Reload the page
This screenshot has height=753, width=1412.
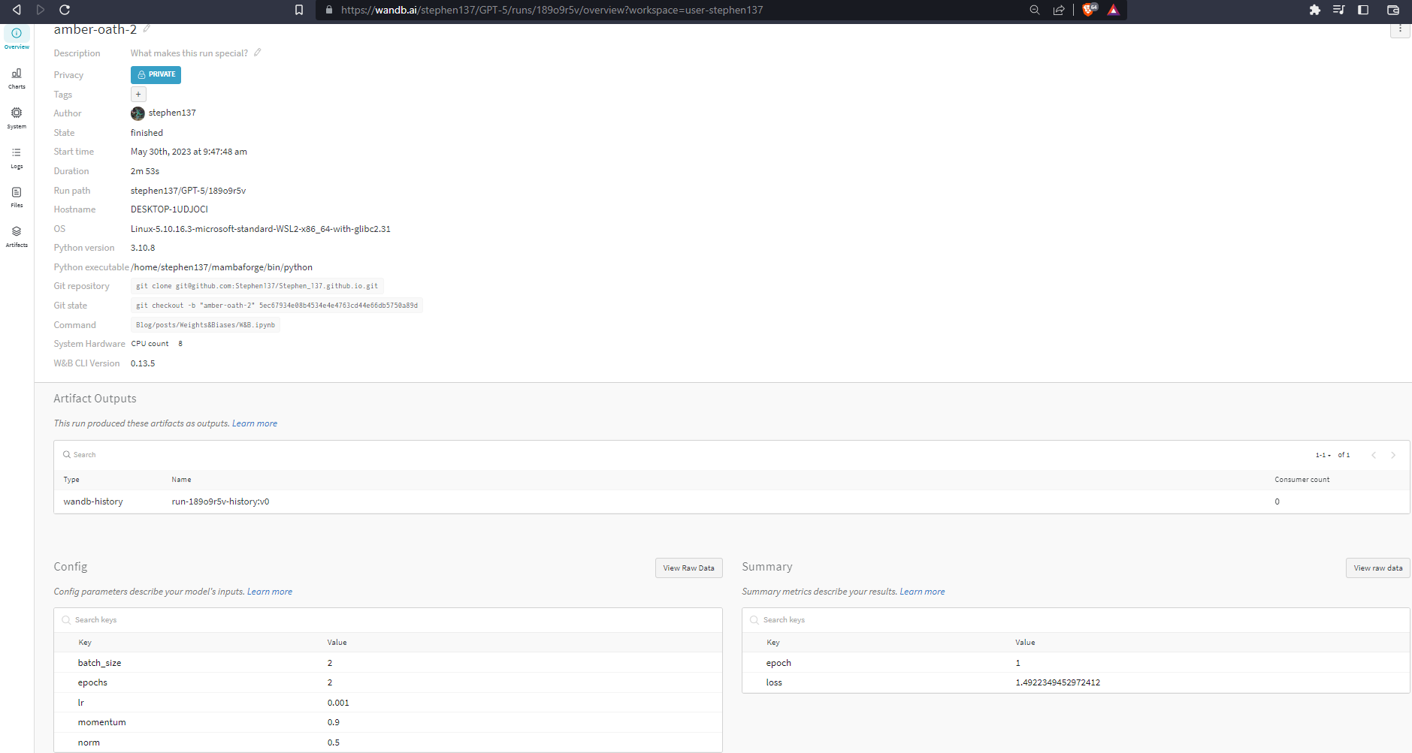(65, 10)
